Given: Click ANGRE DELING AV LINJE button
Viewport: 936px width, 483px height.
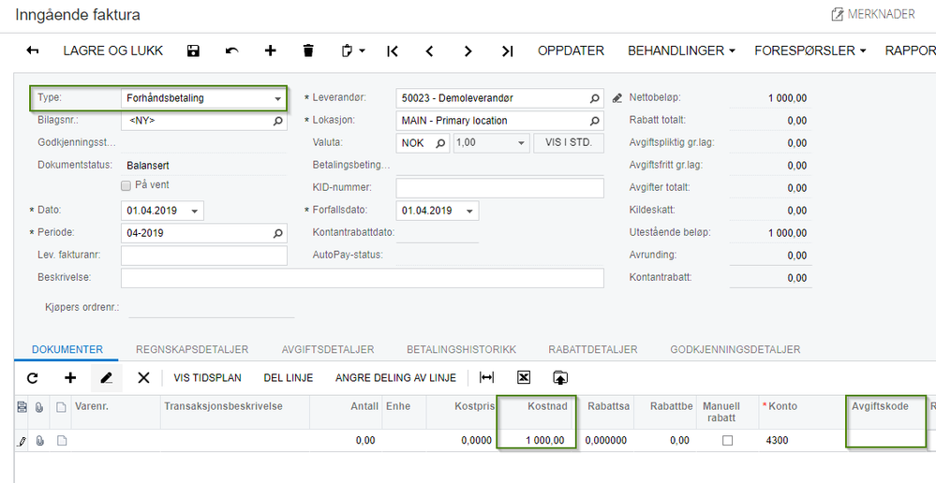Looking at the screenshot, I should click(395, 377).
